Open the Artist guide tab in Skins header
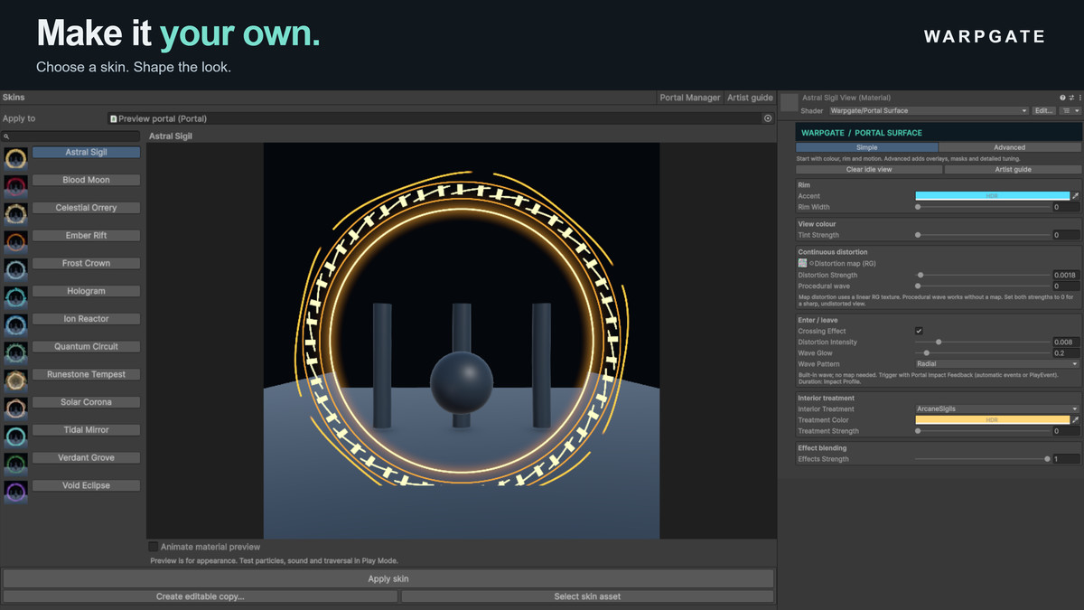The width and height of the screenshot is (1084, 610). pyautogui.click(x=750, y=98)
